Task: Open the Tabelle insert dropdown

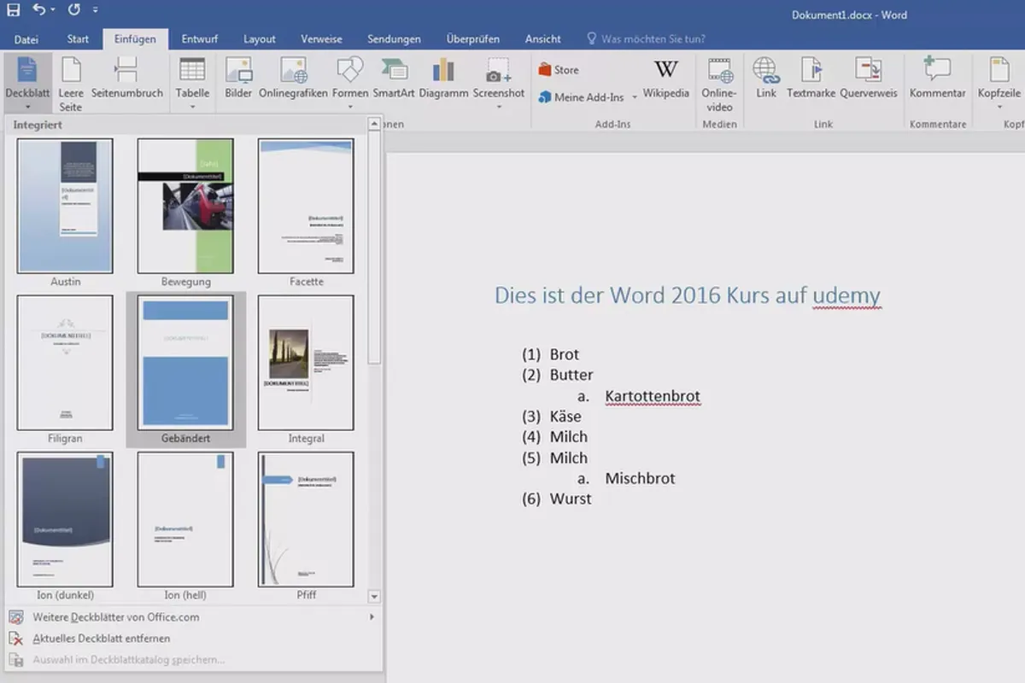Action: click(x=192, y=84)
